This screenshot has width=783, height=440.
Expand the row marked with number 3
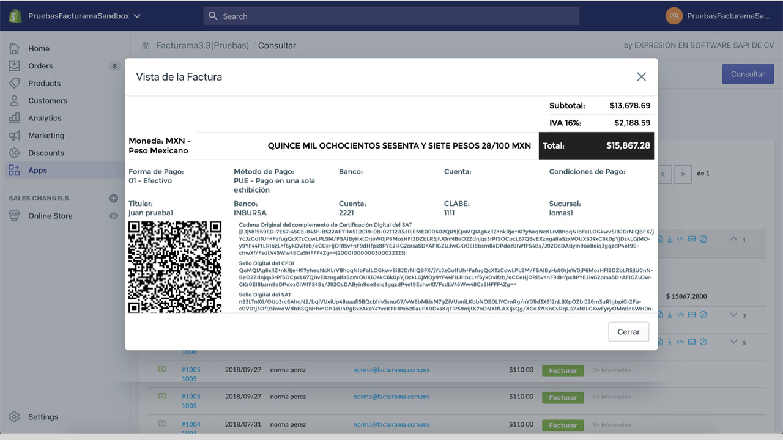pyautogui.click(x=733, y=315)
